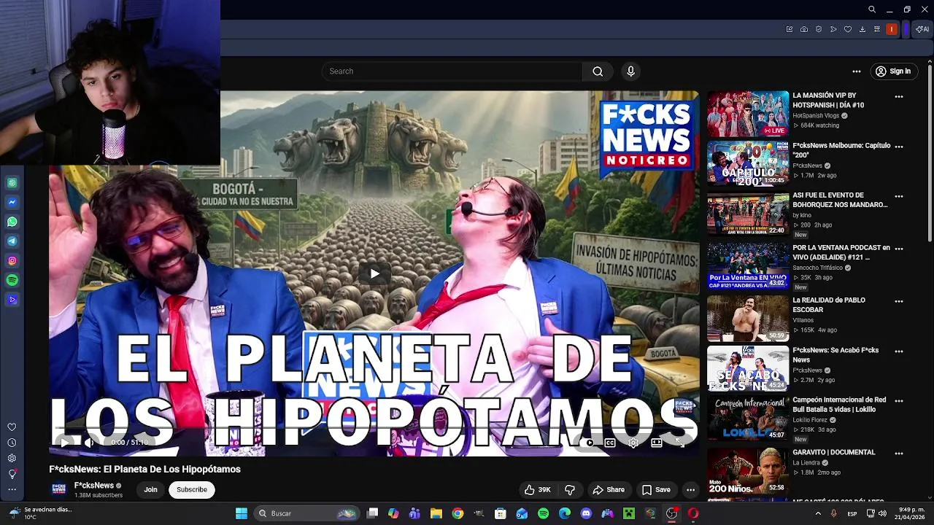Open options for LA MANSIÓN VIP video
934x525 pixels.
tap(899, 96)
